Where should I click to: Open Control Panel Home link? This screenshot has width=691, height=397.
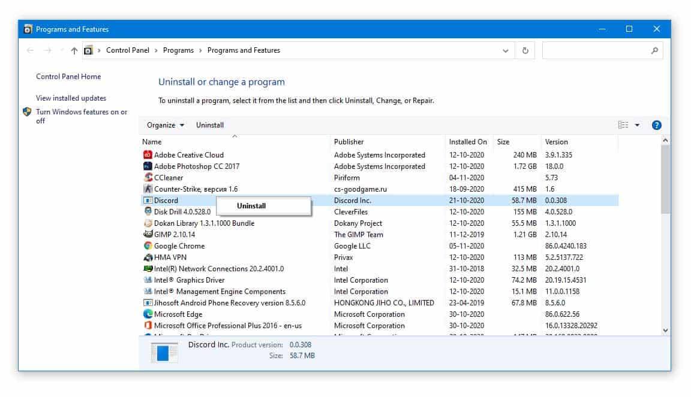68,77
